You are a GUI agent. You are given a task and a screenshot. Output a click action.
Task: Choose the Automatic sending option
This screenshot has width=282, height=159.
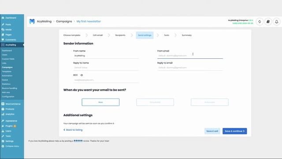[210, 102]
